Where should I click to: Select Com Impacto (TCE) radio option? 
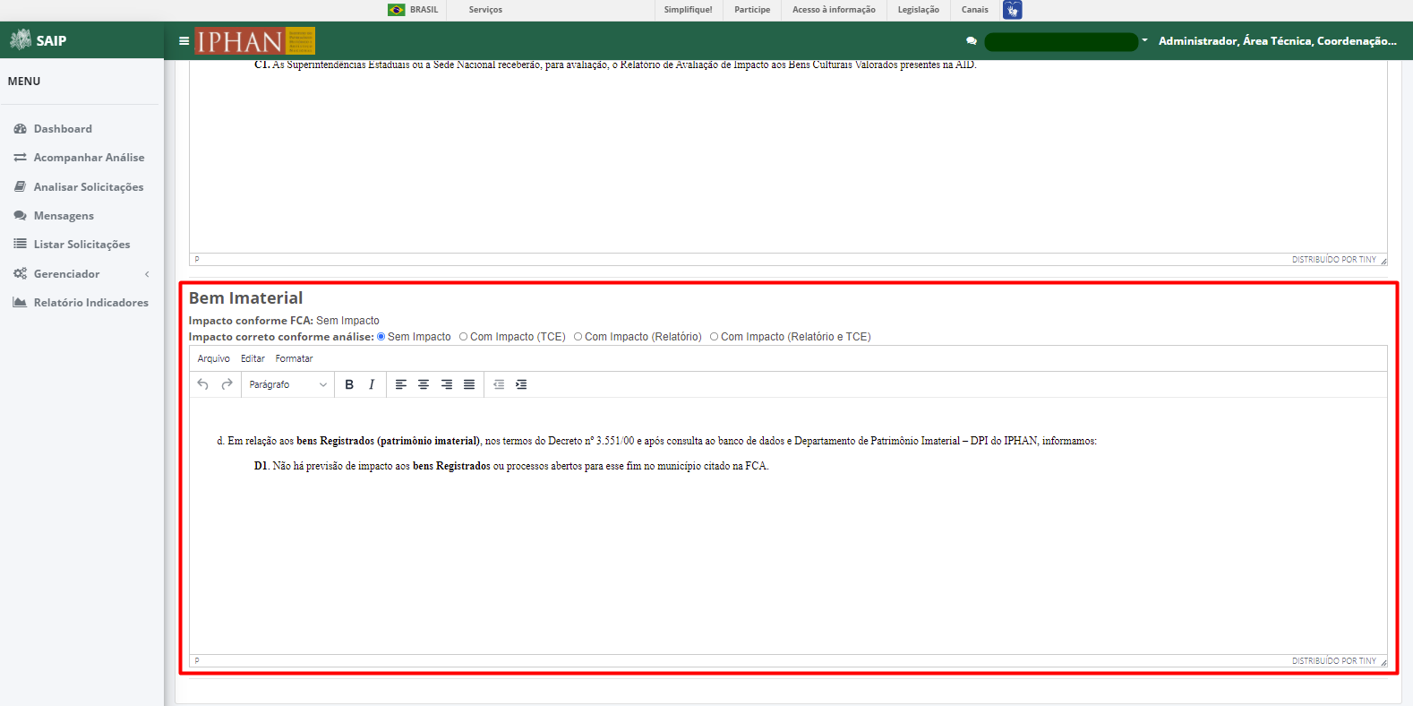464,337
